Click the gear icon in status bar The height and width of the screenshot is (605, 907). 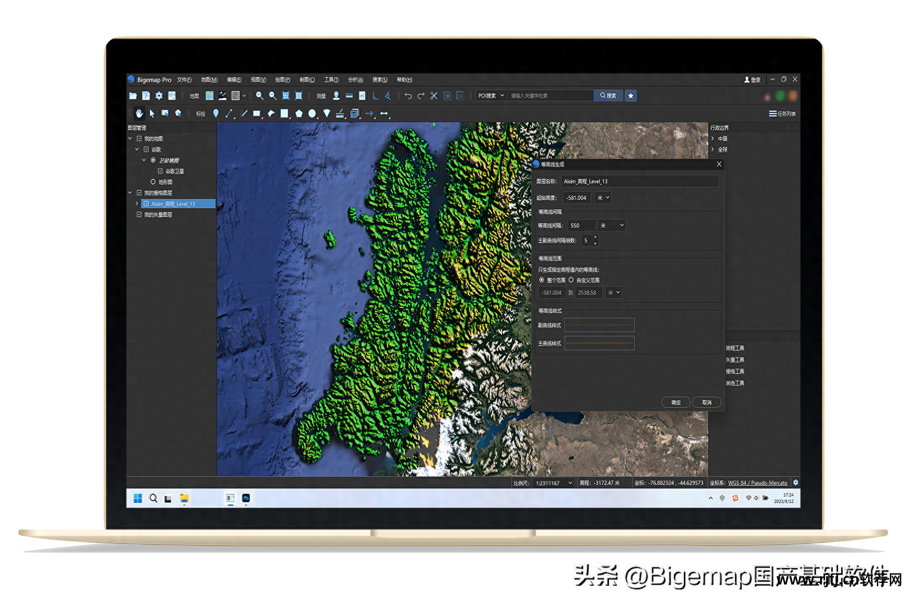(x=796, y=483)
